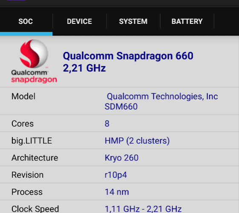Click the Qualcomm Technologies, Inc SDM660 value
The image size is (239, 213).
pyautogui.click(x=161, y=101)
